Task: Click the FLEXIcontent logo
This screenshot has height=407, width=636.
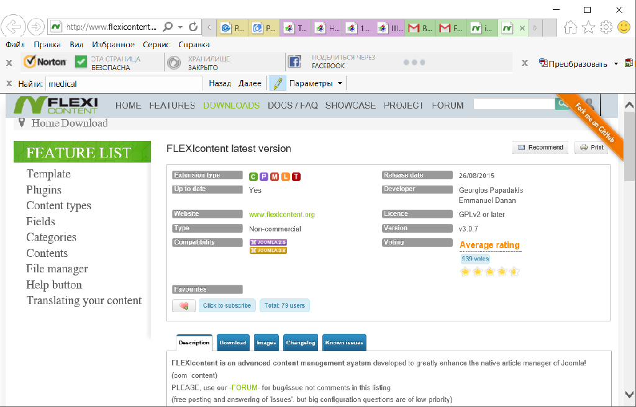Action: coord(57,105)
